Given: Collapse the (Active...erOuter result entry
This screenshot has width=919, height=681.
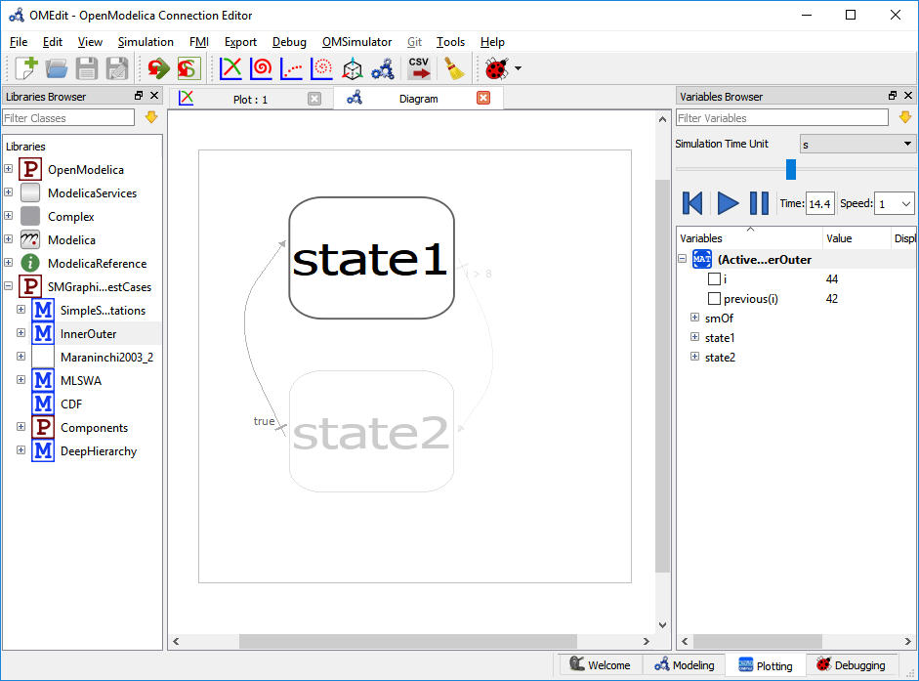Looking at the screenshot, I should (681, 259).
